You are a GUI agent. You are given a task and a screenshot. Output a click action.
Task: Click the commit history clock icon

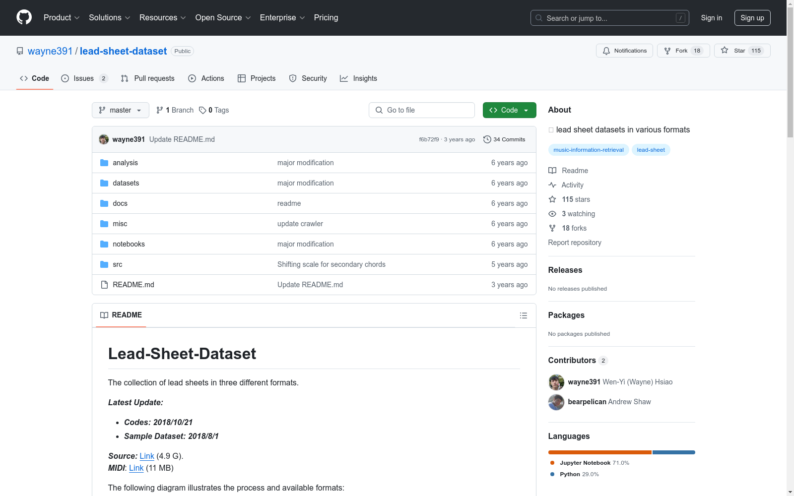487,139
